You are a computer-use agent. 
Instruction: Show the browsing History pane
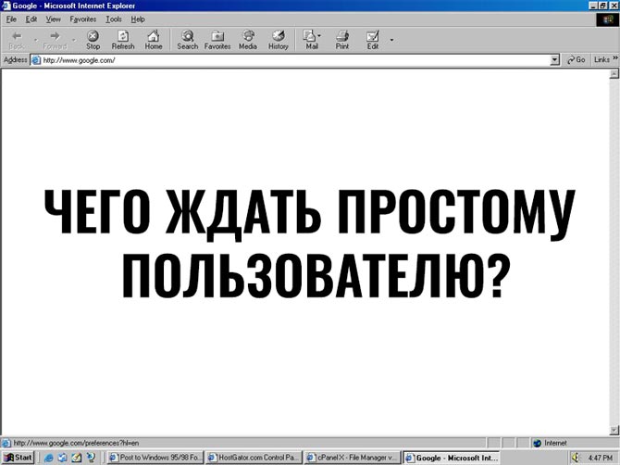[x=279, y=39]
